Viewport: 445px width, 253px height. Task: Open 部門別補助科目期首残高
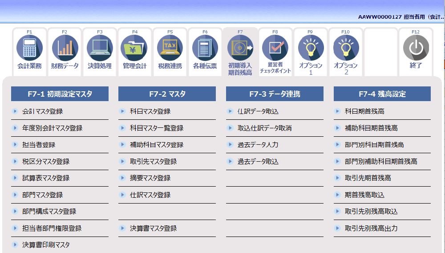tap(381, 162)
